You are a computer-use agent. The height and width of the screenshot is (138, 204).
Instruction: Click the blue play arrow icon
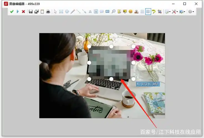click(x=18, y=12)
